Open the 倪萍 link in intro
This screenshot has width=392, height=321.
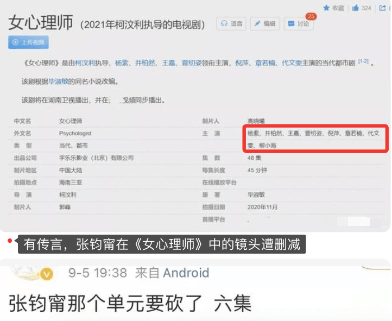[242, 63]
